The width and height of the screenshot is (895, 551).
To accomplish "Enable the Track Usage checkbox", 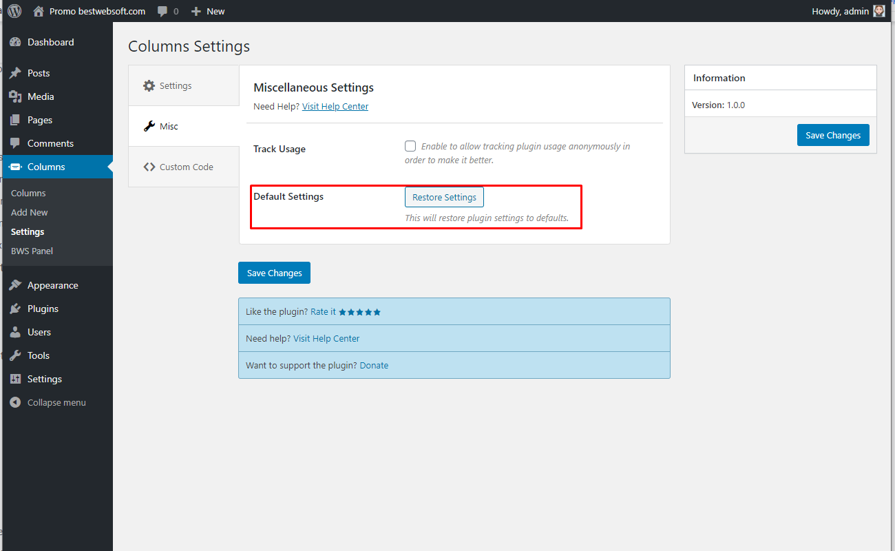I will pyautogui.click(x=410, y=146).
